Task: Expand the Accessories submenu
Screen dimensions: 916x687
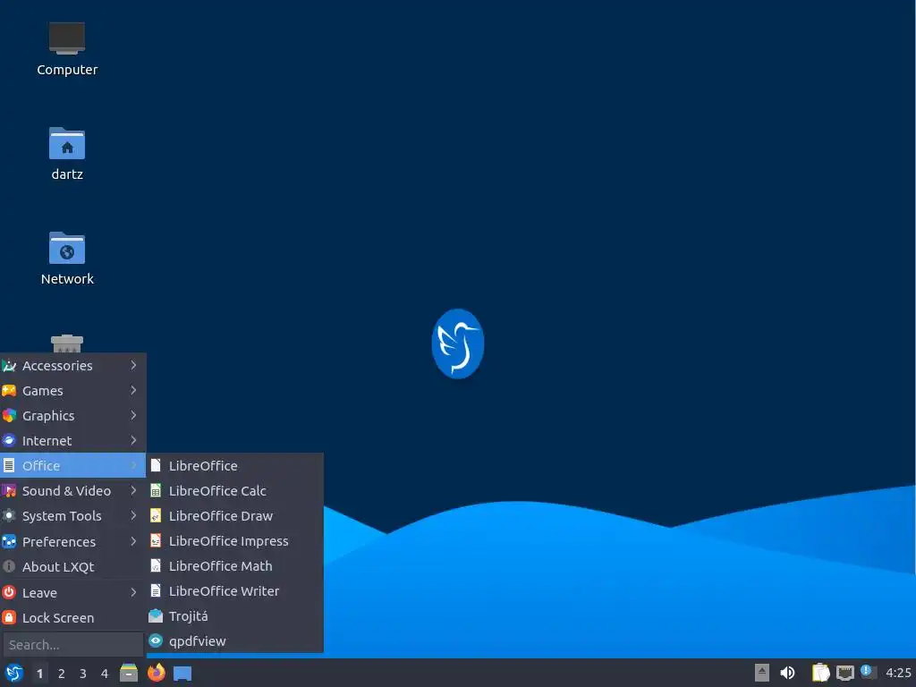Action: (x=72, y=366)
